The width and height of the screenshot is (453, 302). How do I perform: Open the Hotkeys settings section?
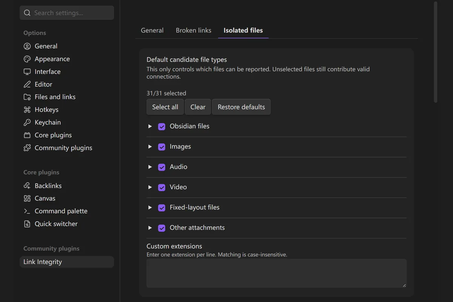(x=67, y=109)
